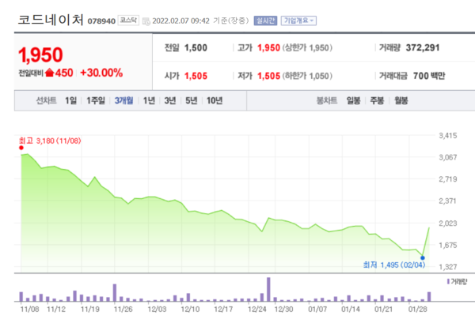Viewport: 475px width, 323px height.
Task: Click the 시가 1,505 value
Action: 196,76
